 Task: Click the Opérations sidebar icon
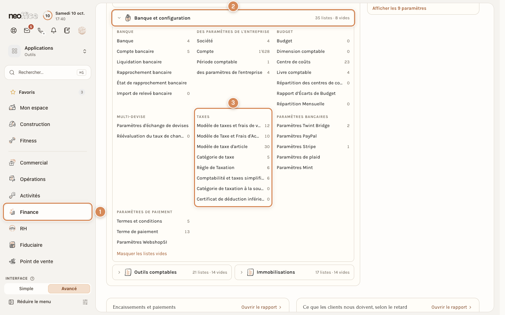[x=12, y=179]
